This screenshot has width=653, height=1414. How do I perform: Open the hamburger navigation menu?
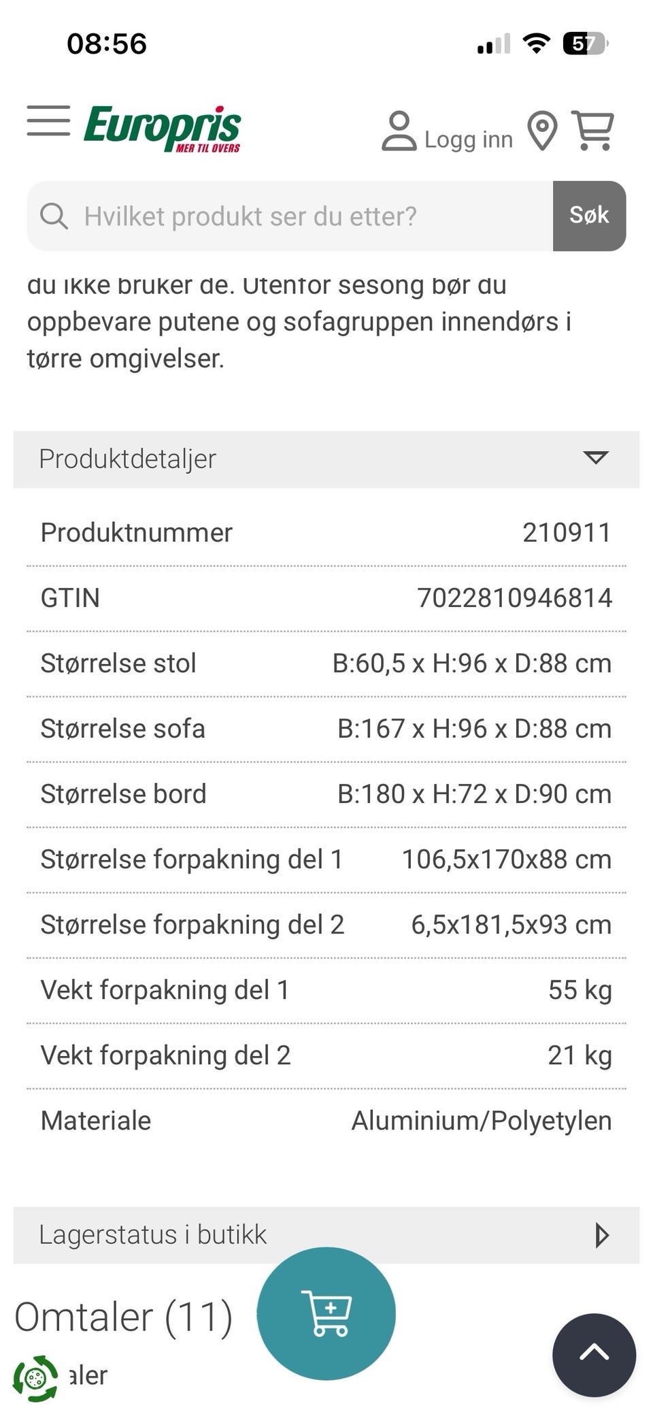tap(48, 121)
